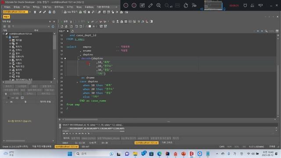
Task: Open the Windows Start menu
Action: 70,154
